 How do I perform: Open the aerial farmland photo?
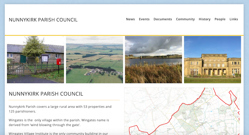[x=94, y=59]
